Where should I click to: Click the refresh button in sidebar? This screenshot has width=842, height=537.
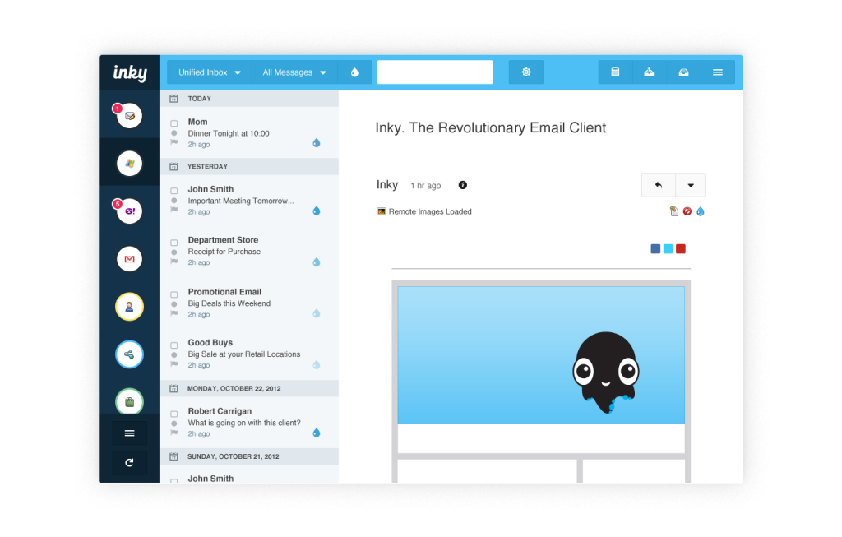click(x=129, y=463)
